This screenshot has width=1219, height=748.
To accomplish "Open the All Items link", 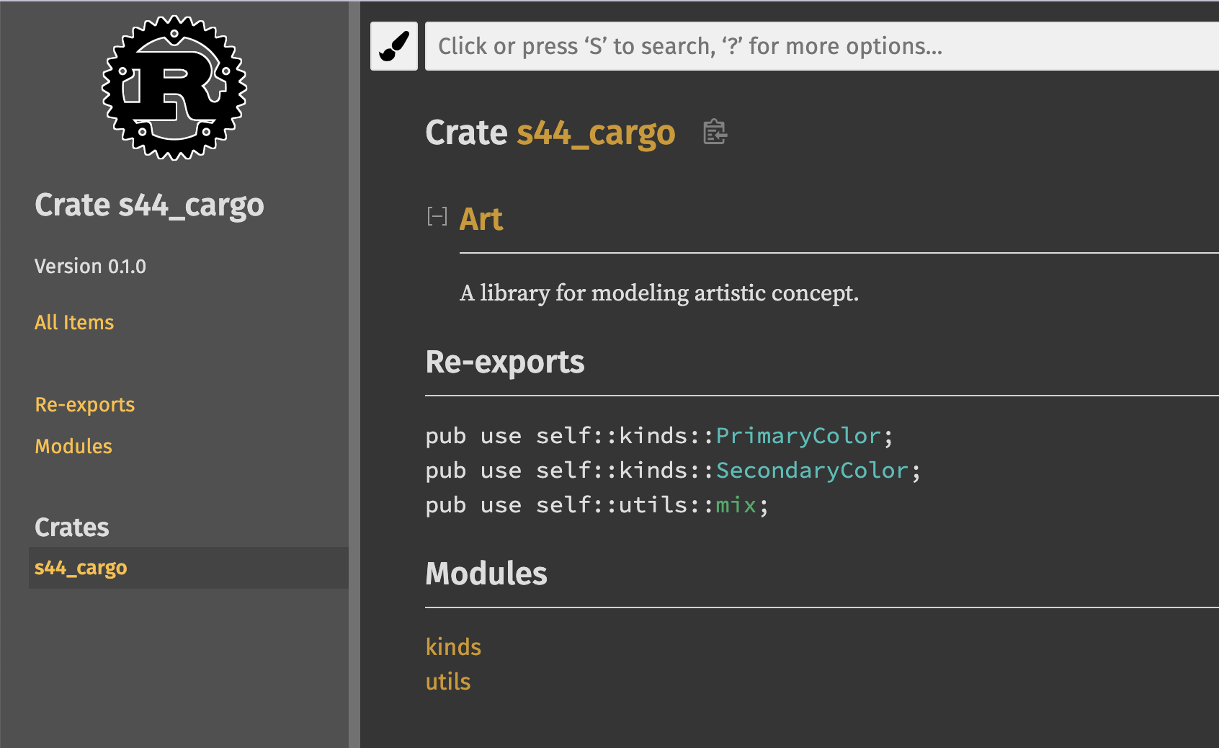I will tap(74, 322).
